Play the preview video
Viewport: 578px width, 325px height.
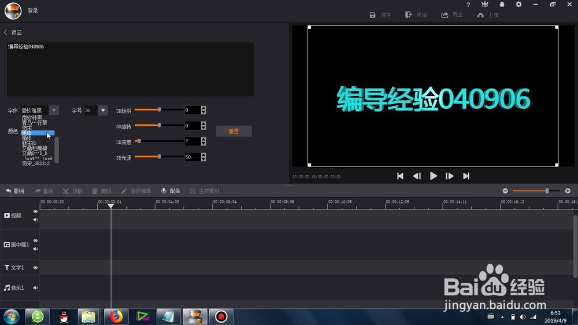[433, 176]
